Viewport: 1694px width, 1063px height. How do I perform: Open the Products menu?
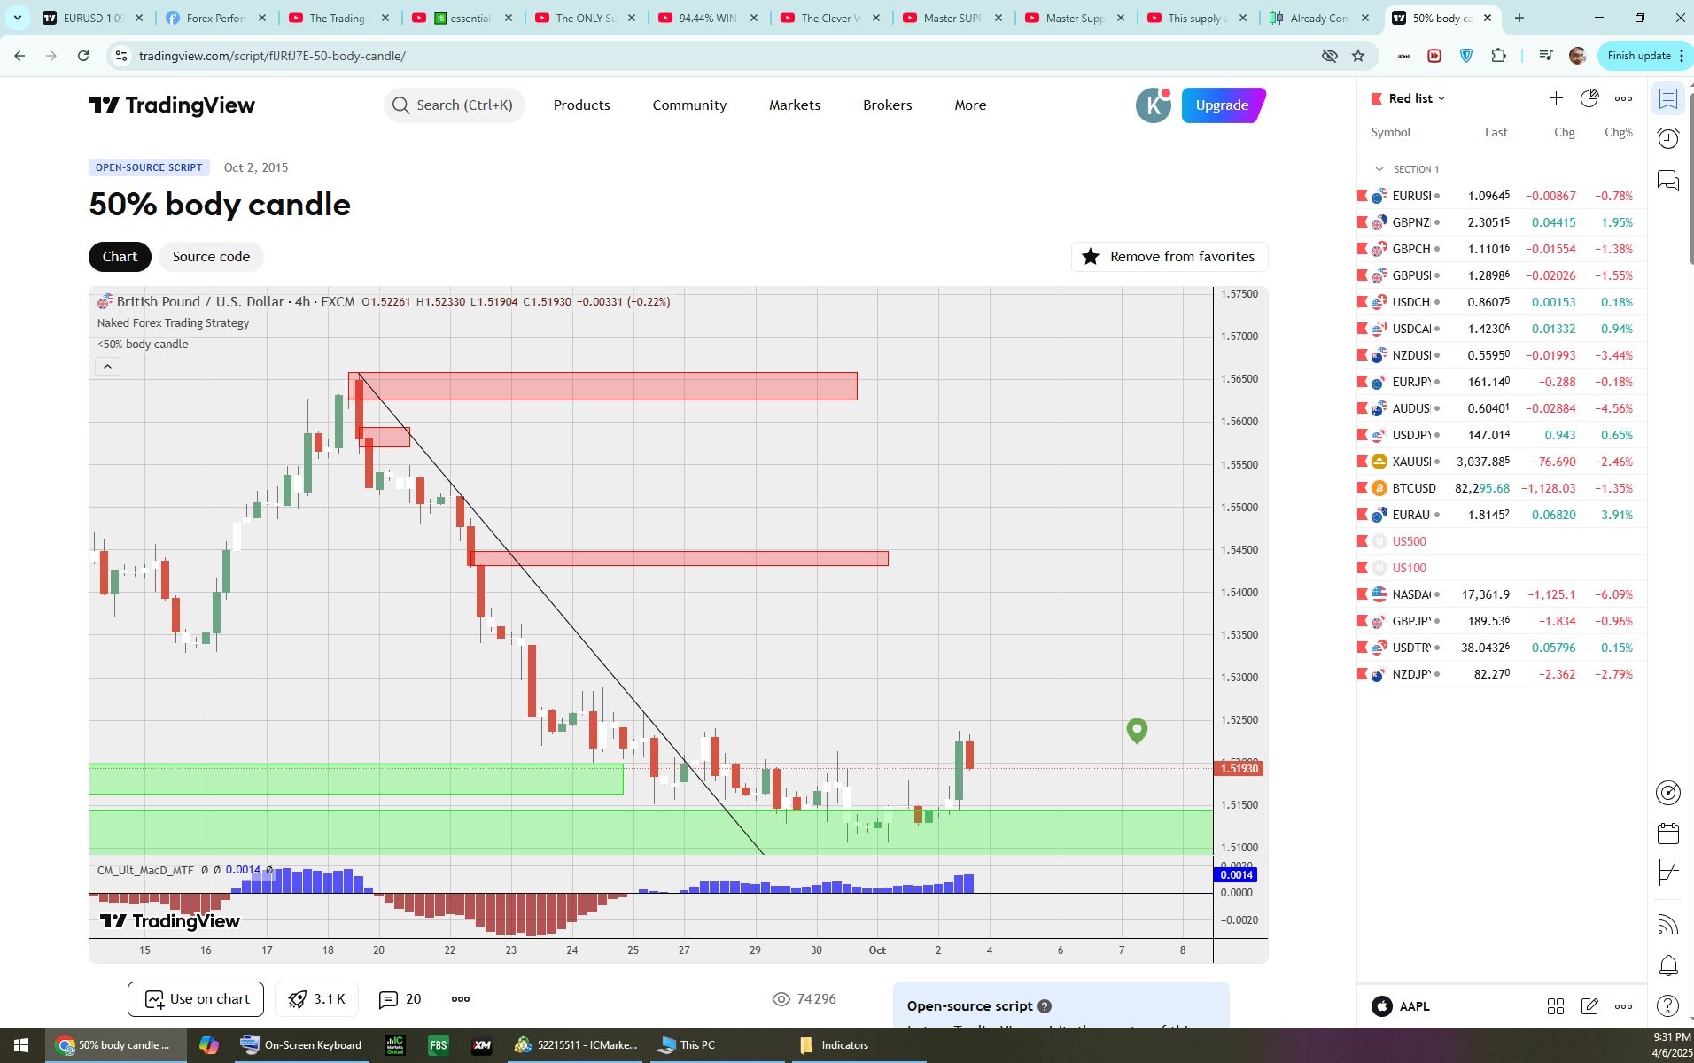[581, 105]
